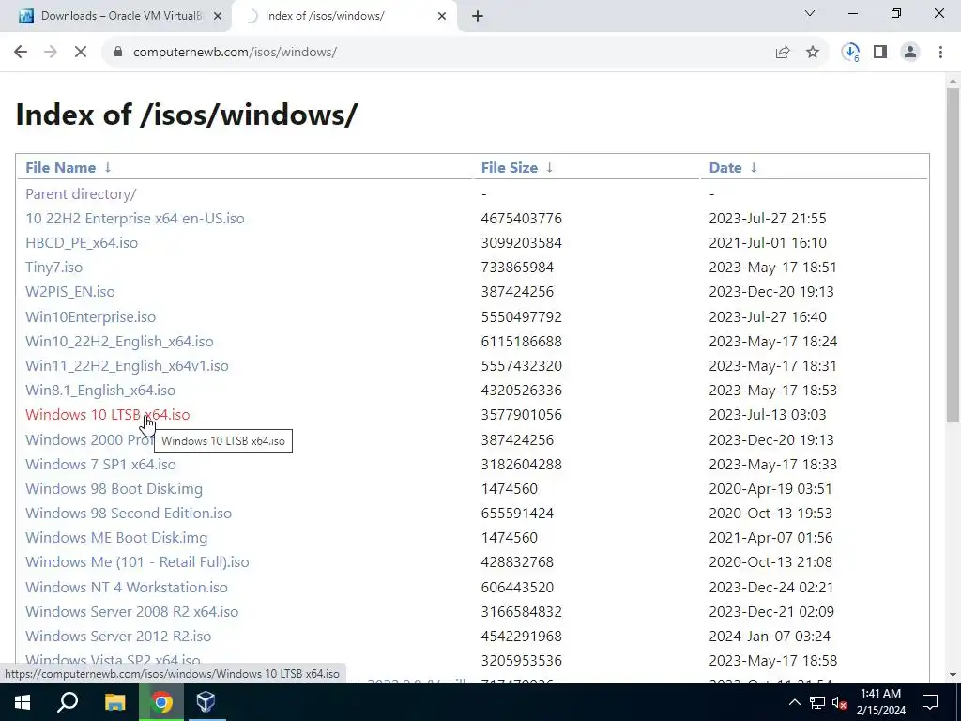Screen dimensions: 961x721
Task: Toggle the browser side panel
Action: pyautogui.click(x=880, y=53)
